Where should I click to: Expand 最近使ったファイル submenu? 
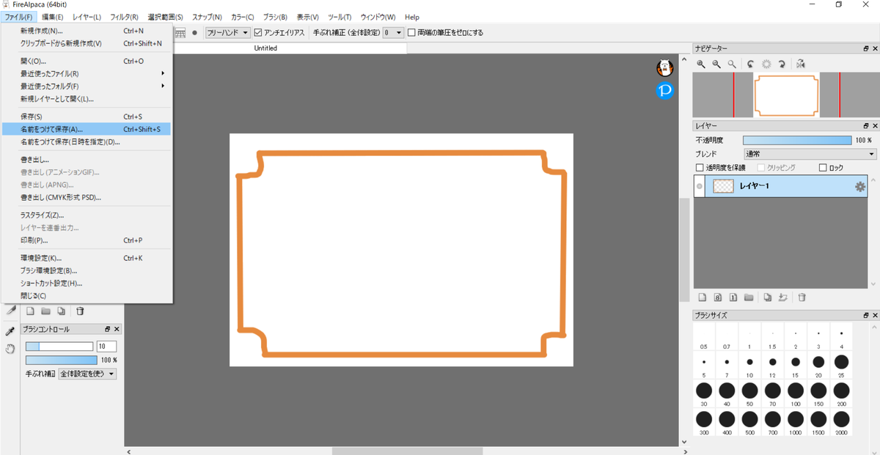coord(87,73)
